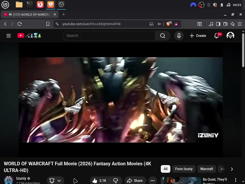Viewport: 245px width, 184px height.
Task: Select the All filter chip
Action: tap(165, 169)
